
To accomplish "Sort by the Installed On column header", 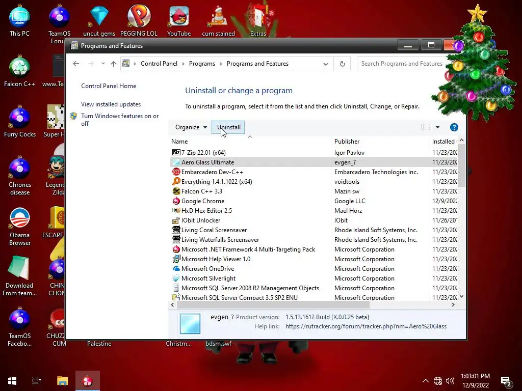I will point(444,142).
